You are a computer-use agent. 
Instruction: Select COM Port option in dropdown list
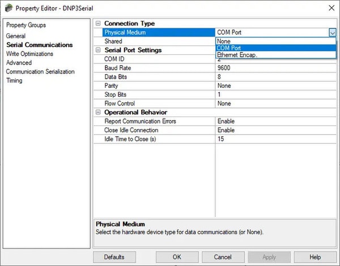(276, 48)
